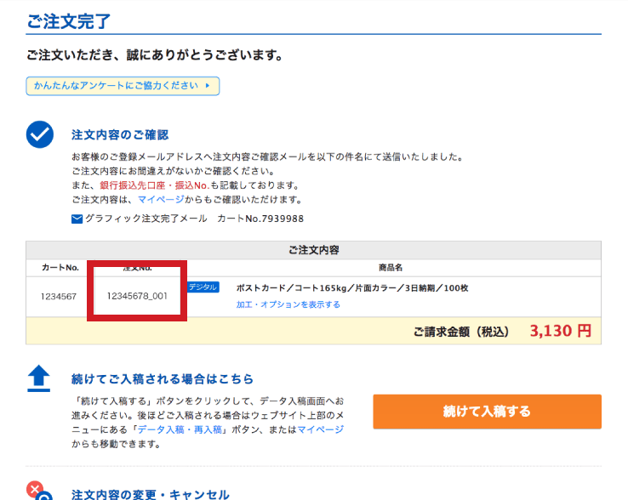Open the red 銀行振込先口座・振込No. link
This screenshot has width=628, height=500.
click(x=154, y=185)
